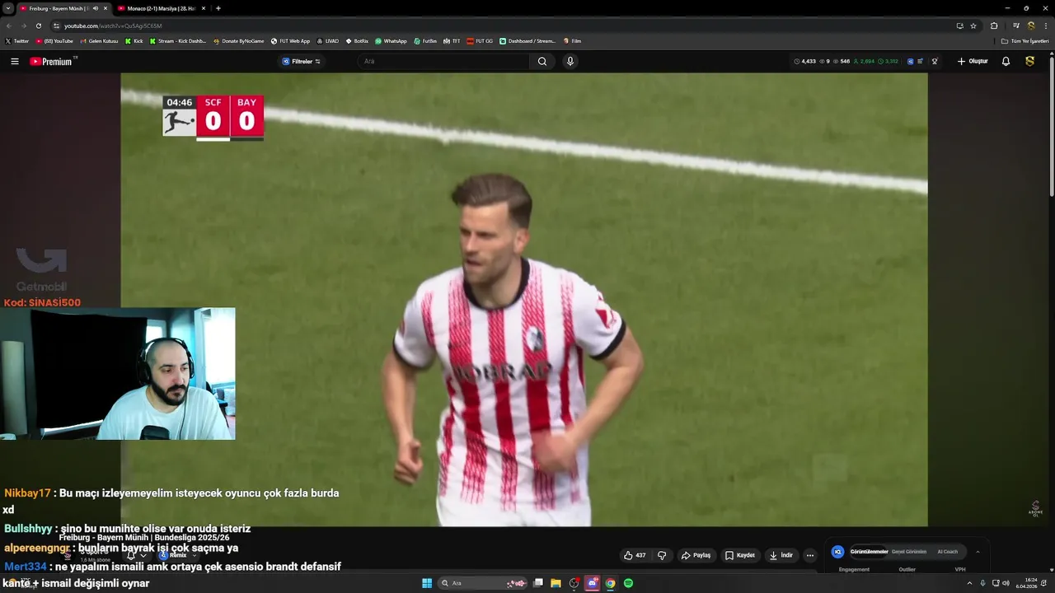Go back to previous page

pos(9,26)
